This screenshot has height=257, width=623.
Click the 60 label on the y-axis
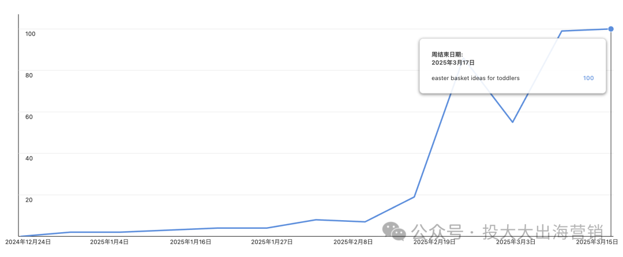click(29, 116)
